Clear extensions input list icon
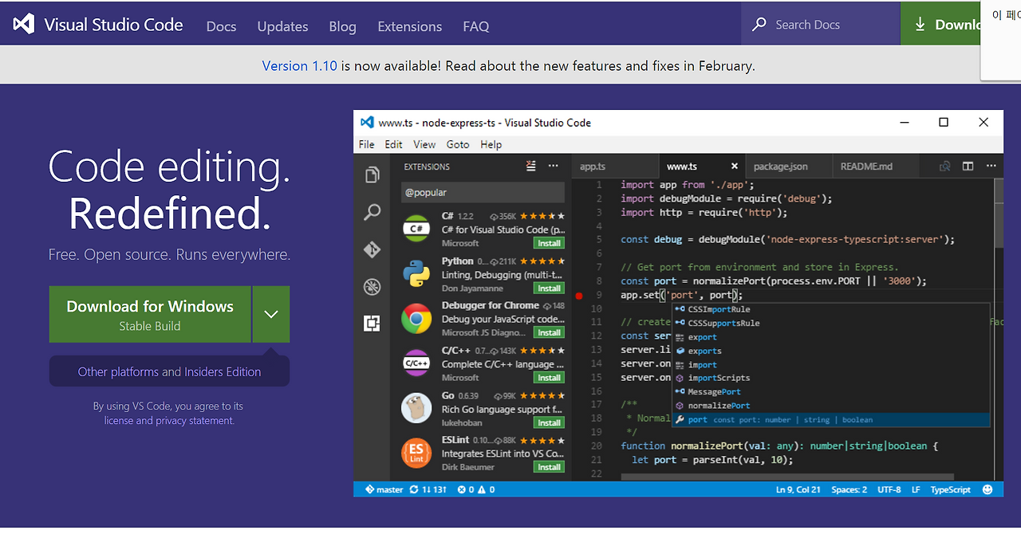The width and height of the screenshot is (1021, 538). coord(531,166)
